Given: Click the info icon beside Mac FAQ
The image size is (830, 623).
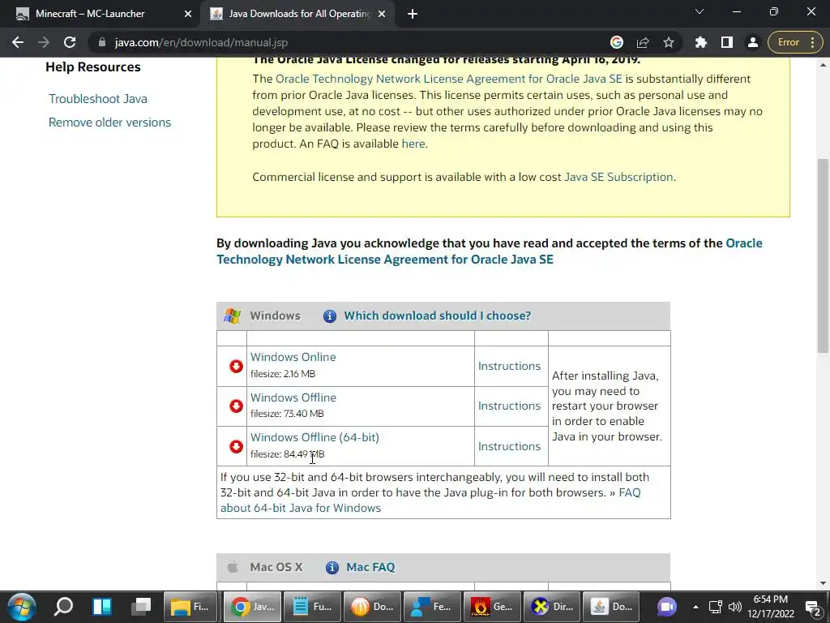Looking at the screenshot, I should click(332, 567).
